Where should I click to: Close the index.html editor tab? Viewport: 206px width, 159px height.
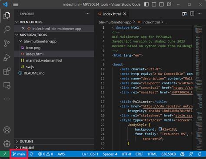(x=125, y=14)
